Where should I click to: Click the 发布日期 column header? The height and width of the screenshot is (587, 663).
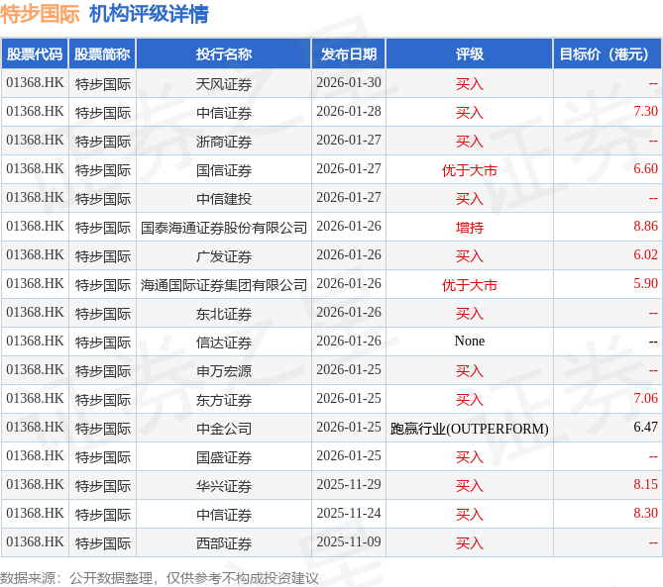click(349, 53)
